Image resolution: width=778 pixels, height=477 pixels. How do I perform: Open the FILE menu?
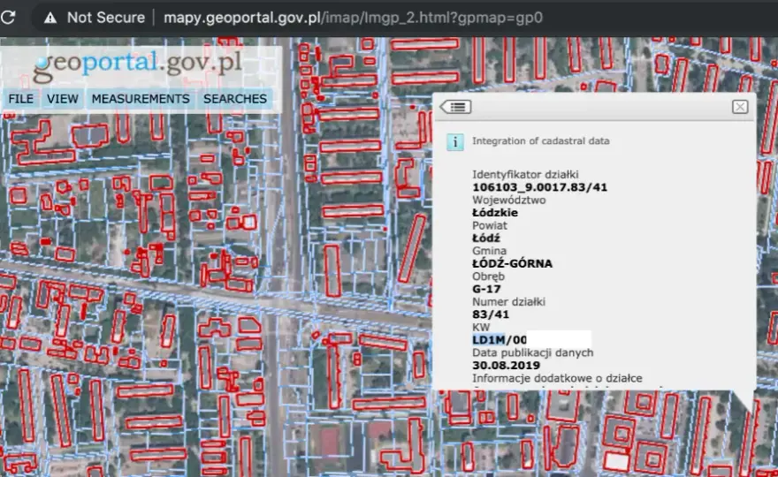click(21, 99)
